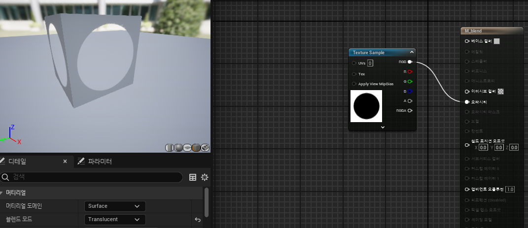528x228 pixels.
Task: Click the previewed cube in the viewport
Action: 94,61
